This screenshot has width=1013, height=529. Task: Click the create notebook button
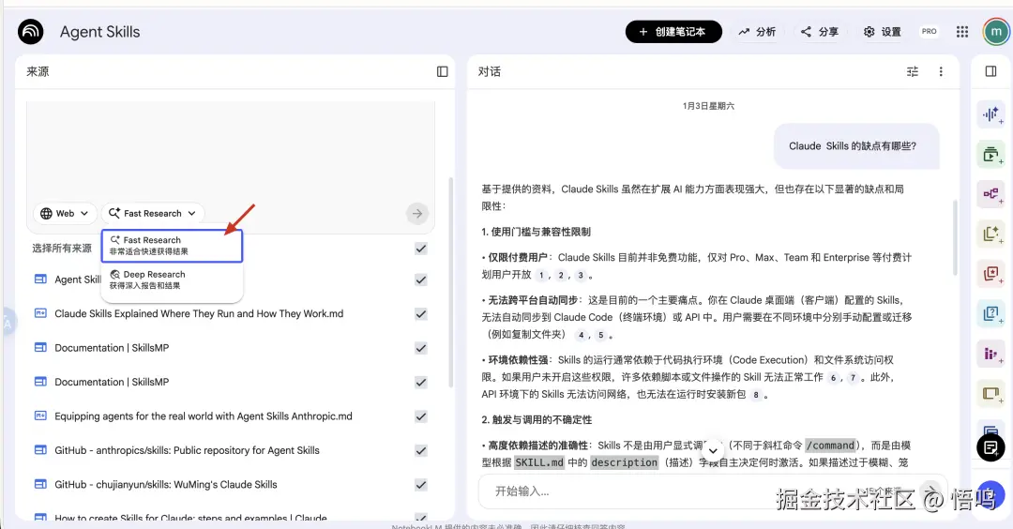pyautogui.click(x=673, y=32)
